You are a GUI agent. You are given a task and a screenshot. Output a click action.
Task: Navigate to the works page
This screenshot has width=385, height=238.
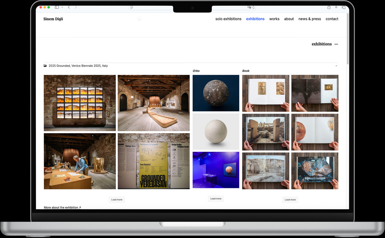274,19
